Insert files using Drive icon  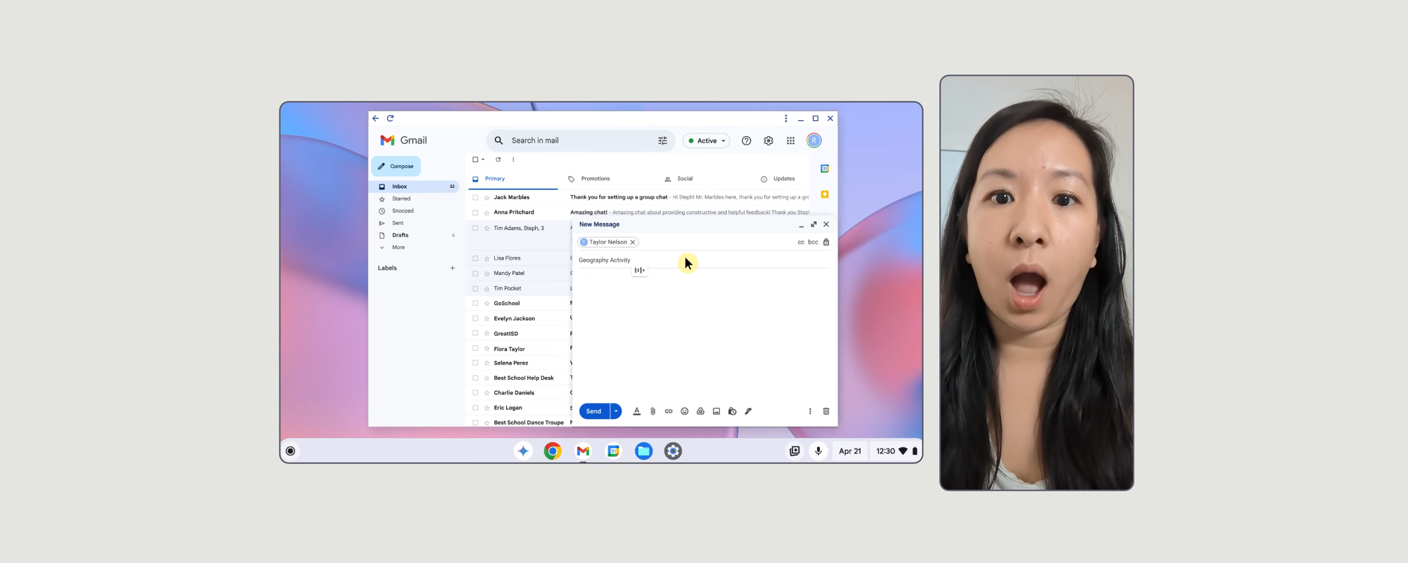pyautogui.click(x=701, y=412)
